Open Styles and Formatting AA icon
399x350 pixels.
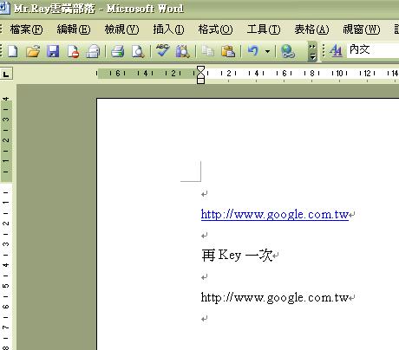point(336,51)
